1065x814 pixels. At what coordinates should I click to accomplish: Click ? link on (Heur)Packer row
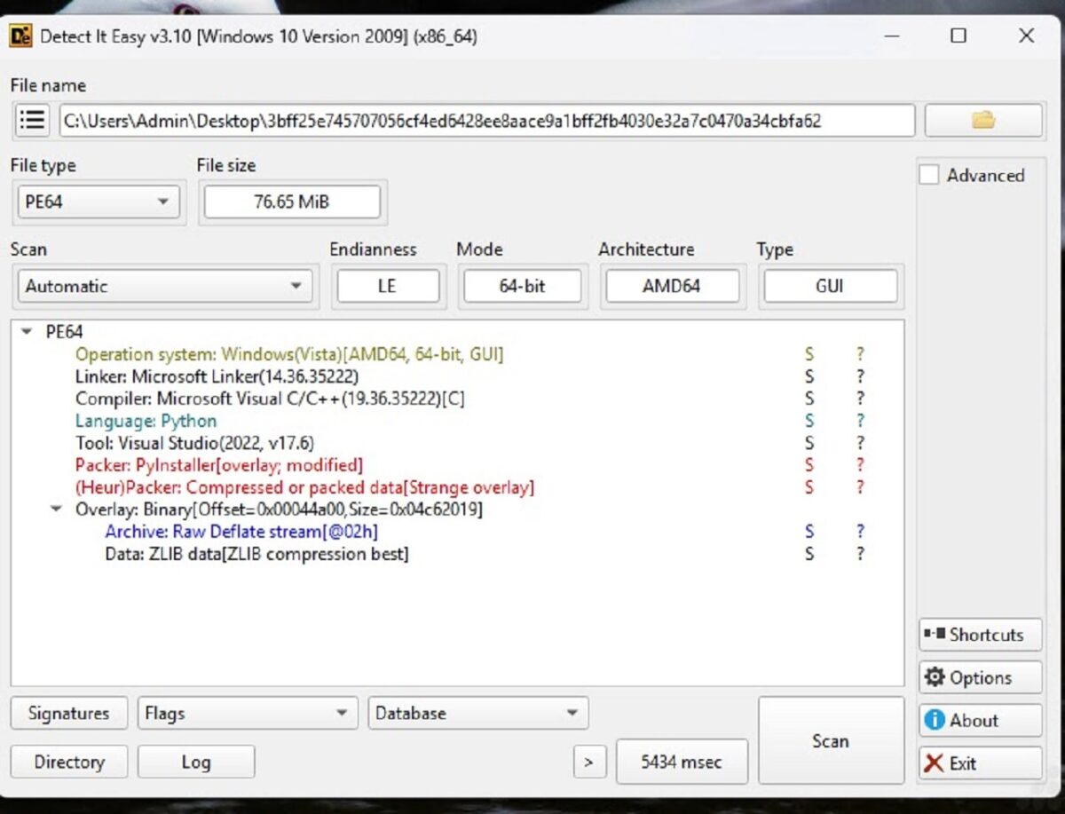860,487
